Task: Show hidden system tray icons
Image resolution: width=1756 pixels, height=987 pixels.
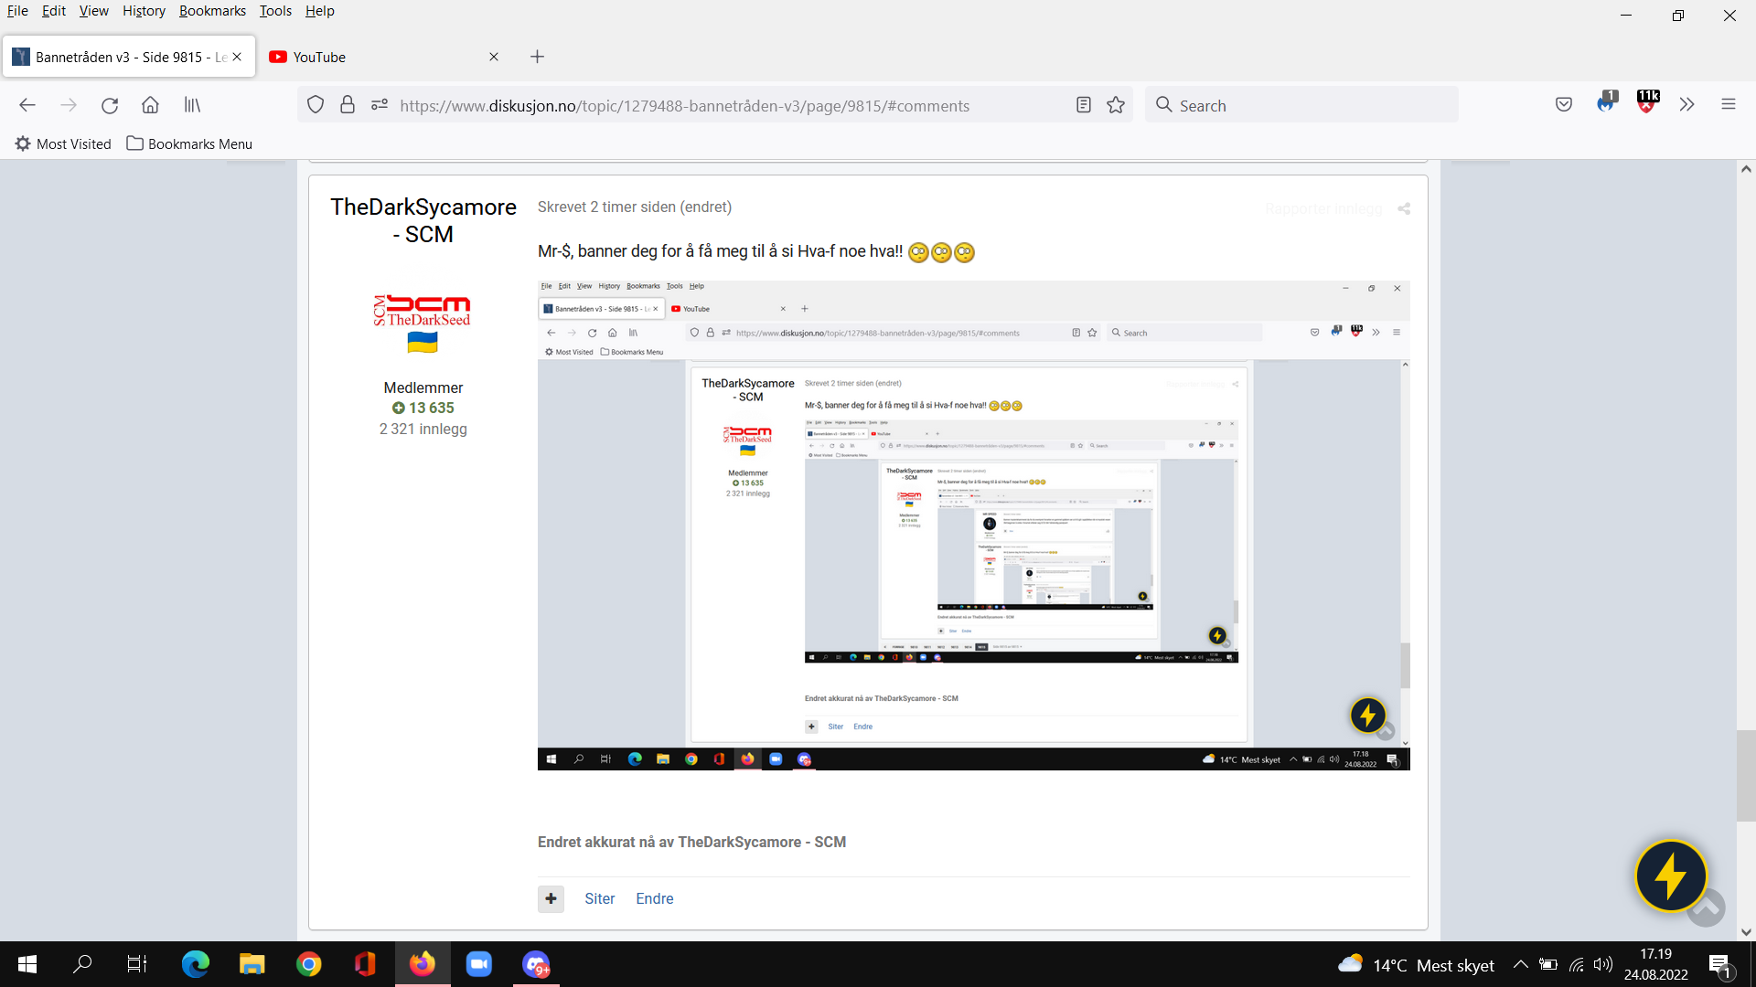Action: point(1520,964)
